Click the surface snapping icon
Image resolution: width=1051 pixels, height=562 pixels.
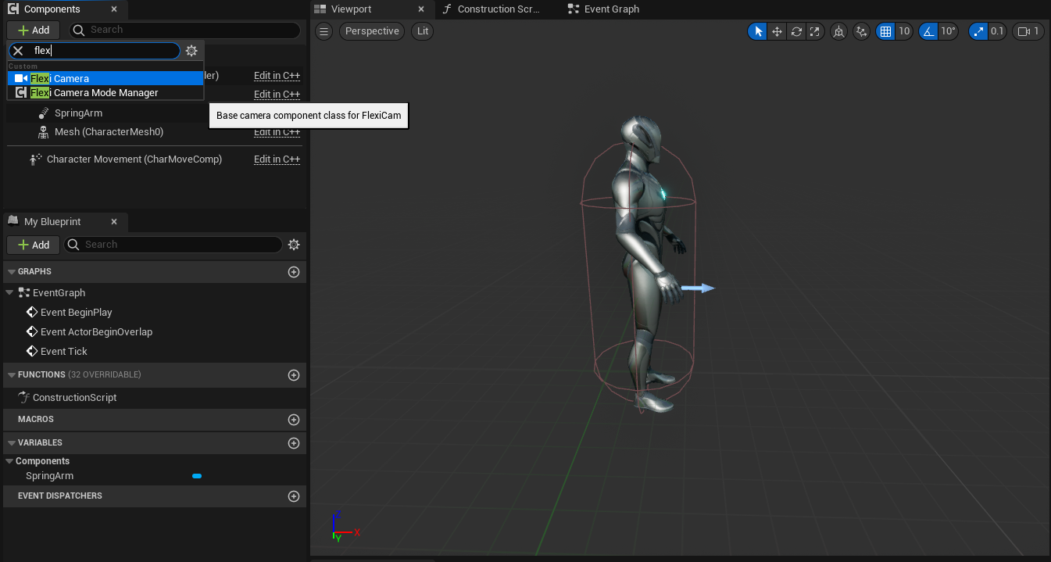click(861, 31)
